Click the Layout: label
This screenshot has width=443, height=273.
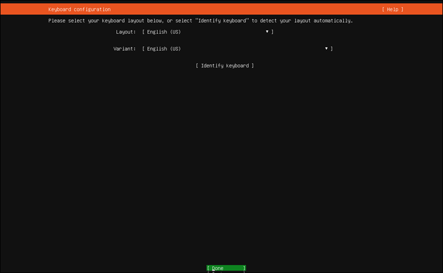point(126,32)
